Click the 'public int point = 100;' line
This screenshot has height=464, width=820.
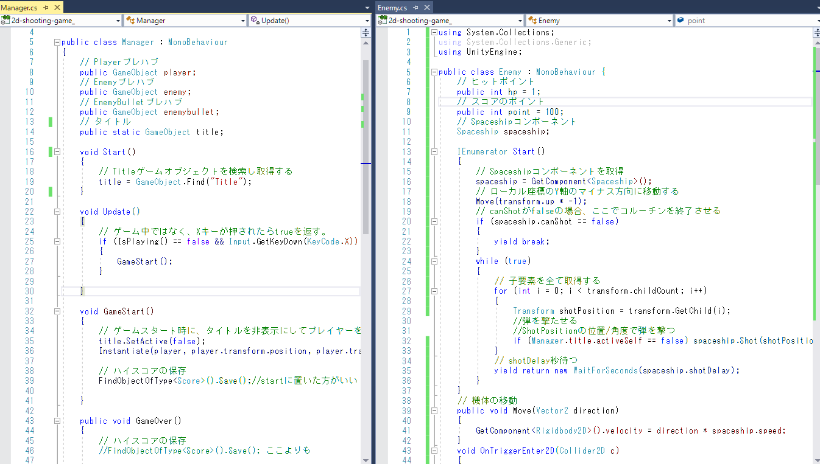tap(510, 112)
